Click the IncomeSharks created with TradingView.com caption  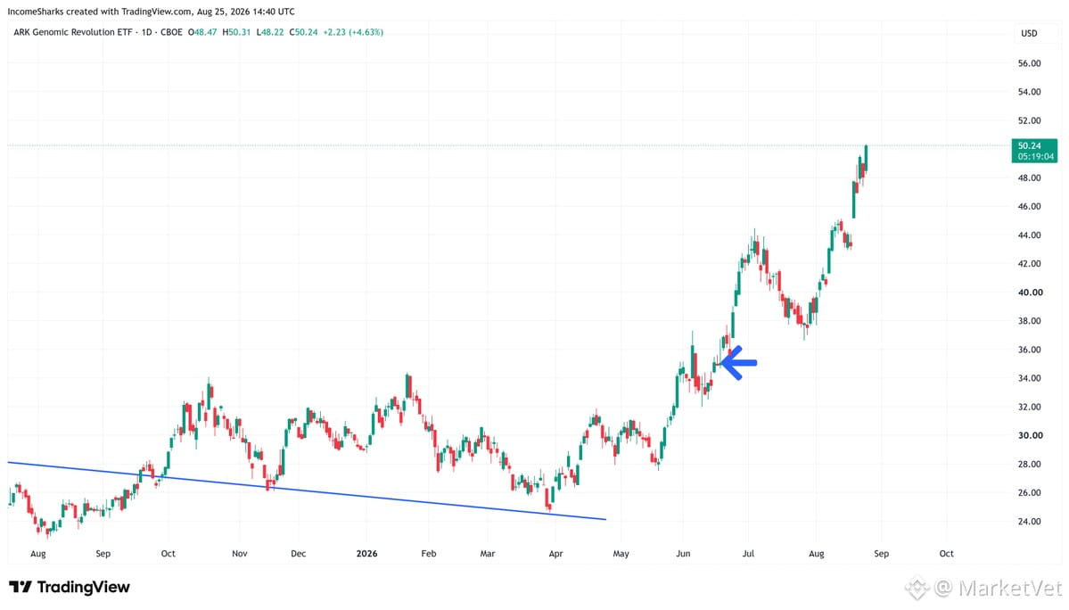(152, 12)
